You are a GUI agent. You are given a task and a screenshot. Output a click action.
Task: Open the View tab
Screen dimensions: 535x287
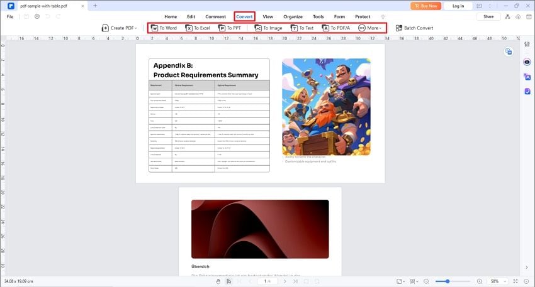pos(268,17)
